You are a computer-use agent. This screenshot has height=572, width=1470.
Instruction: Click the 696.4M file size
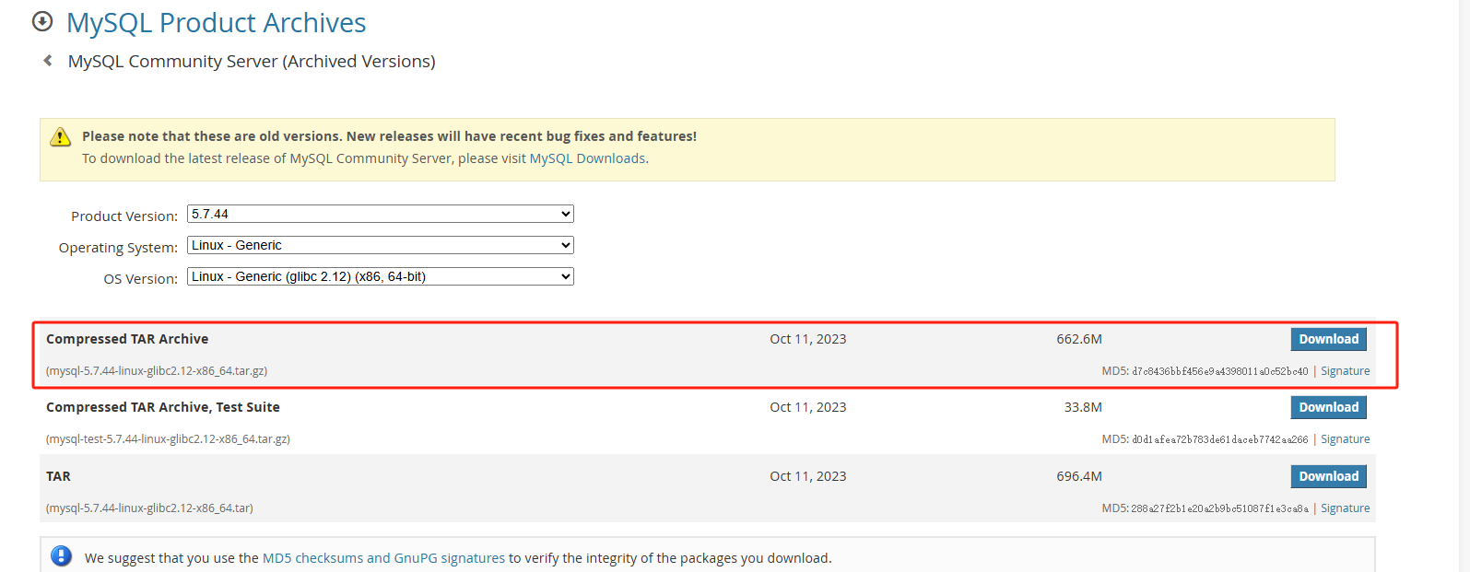click(1079, 476)
